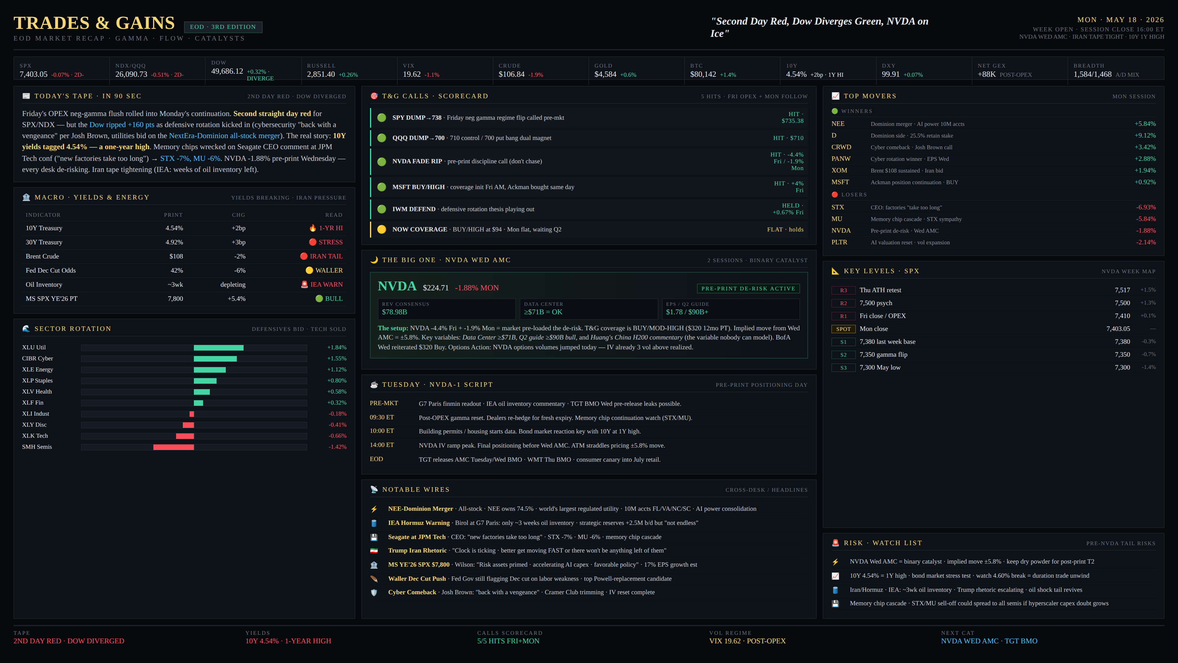Open the 'STX -7%, MU -6%' link

tap(190, 158)
